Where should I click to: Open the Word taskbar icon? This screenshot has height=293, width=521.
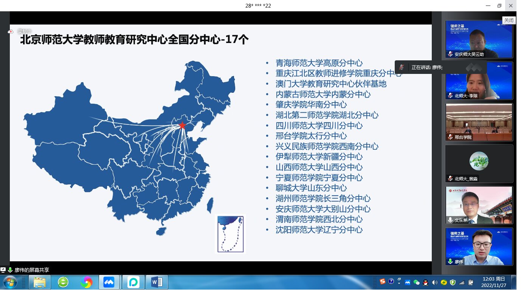coord(157,282)
